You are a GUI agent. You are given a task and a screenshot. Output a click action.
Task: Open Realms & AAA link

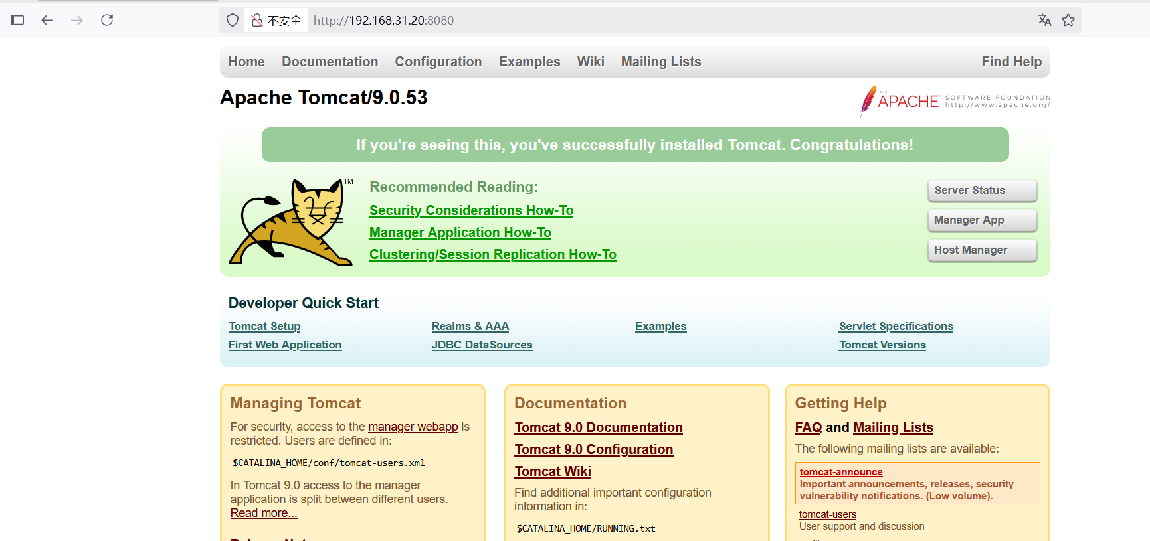470,327
